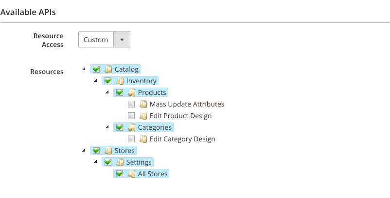This screenshot has width=390, height=198.
Task: Uncheck the Stores resource checkbox
Action: click(96, 151)
